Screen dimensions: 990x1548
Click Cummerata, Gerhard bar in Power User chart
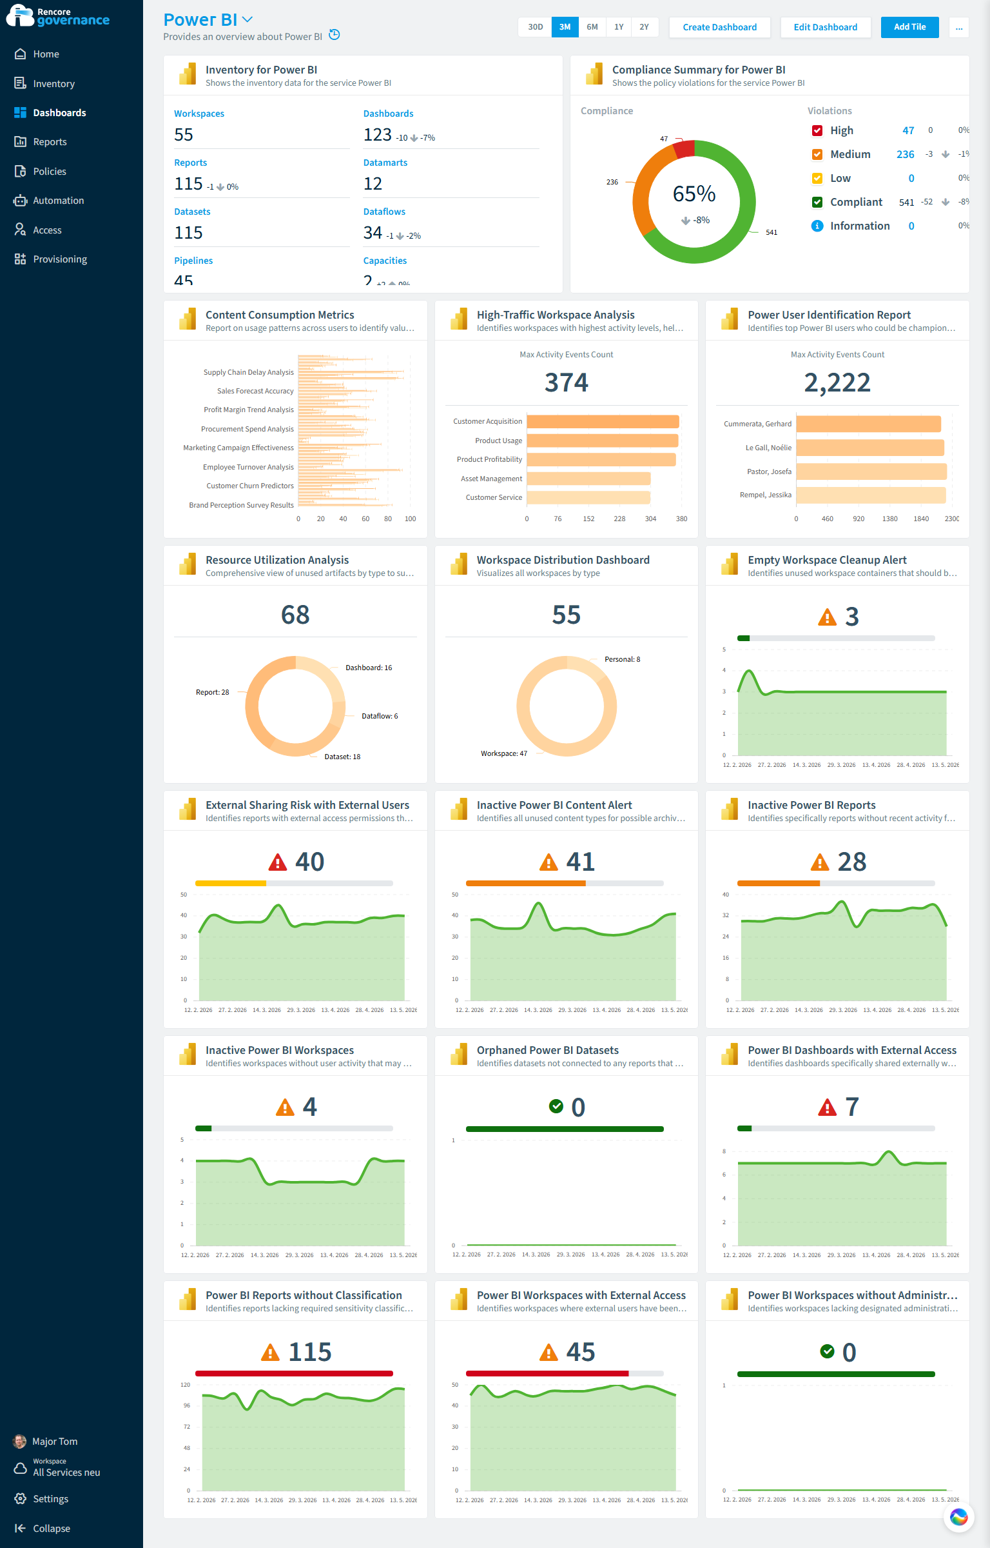click(868, 424)
